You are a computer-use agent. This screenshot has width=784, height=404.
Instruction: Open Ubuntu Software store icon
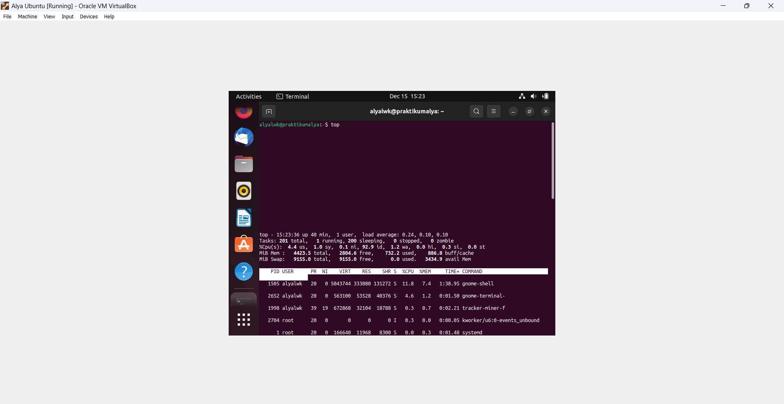point(244,244)
